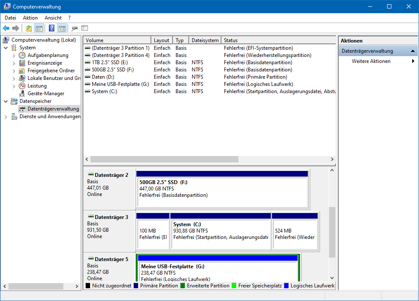Click the Up one level folder icon
The image size is (419, 301).
[x=29, y=28]
